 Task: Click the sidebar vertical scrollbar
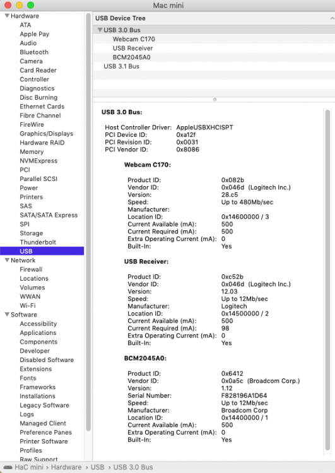88,222
